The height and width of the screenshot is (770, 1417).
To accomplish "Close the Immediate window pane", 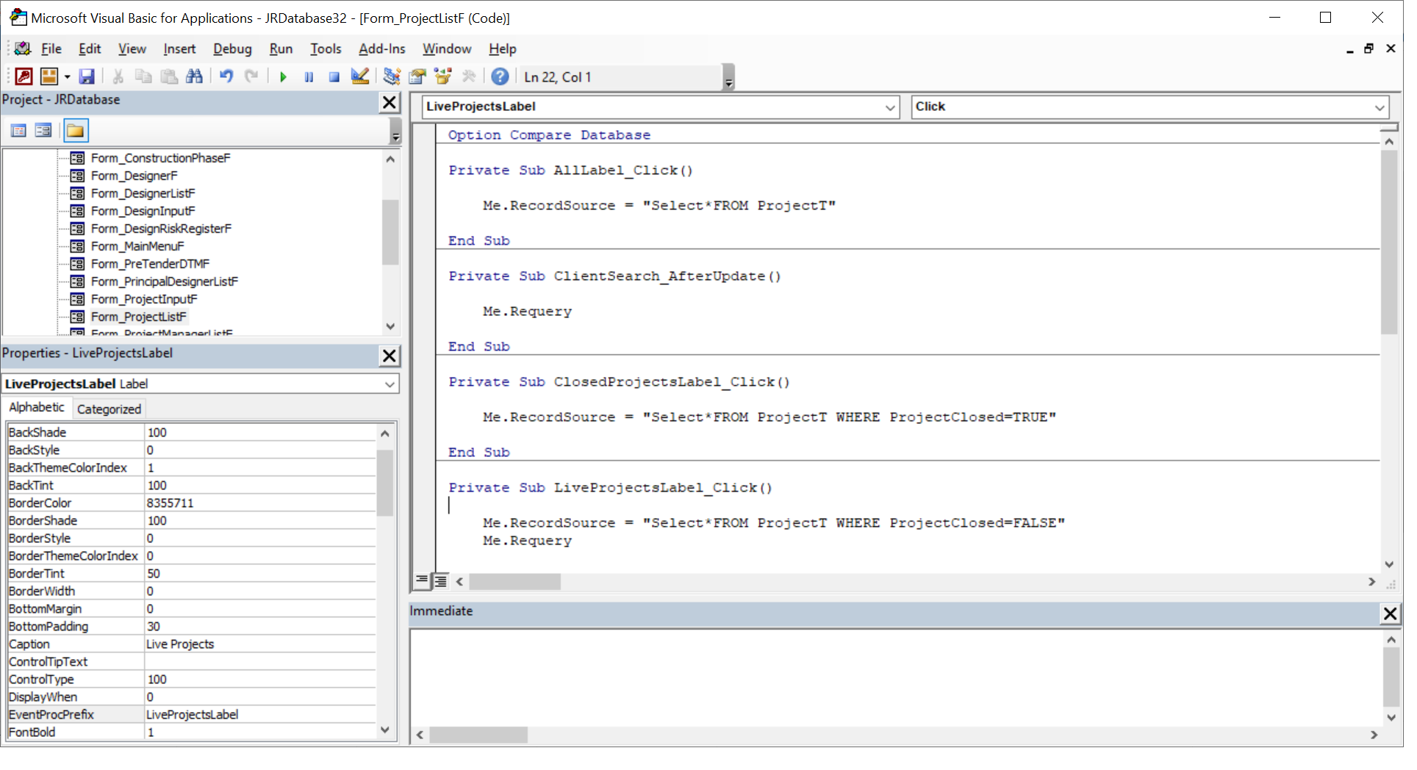I will click(1390, 614).
